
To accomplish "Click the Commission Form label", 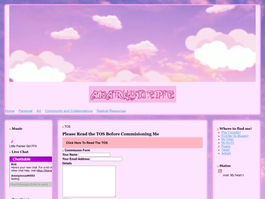I will (77, 150).
